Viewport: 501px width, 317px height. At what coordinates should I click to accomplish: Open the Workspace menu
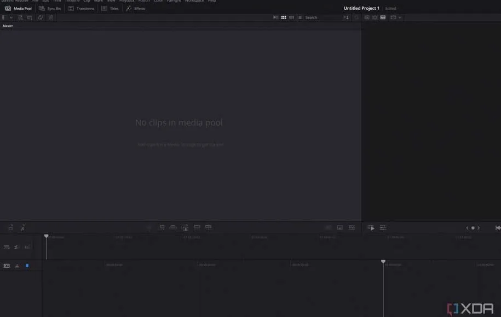[x=194, y=1]
